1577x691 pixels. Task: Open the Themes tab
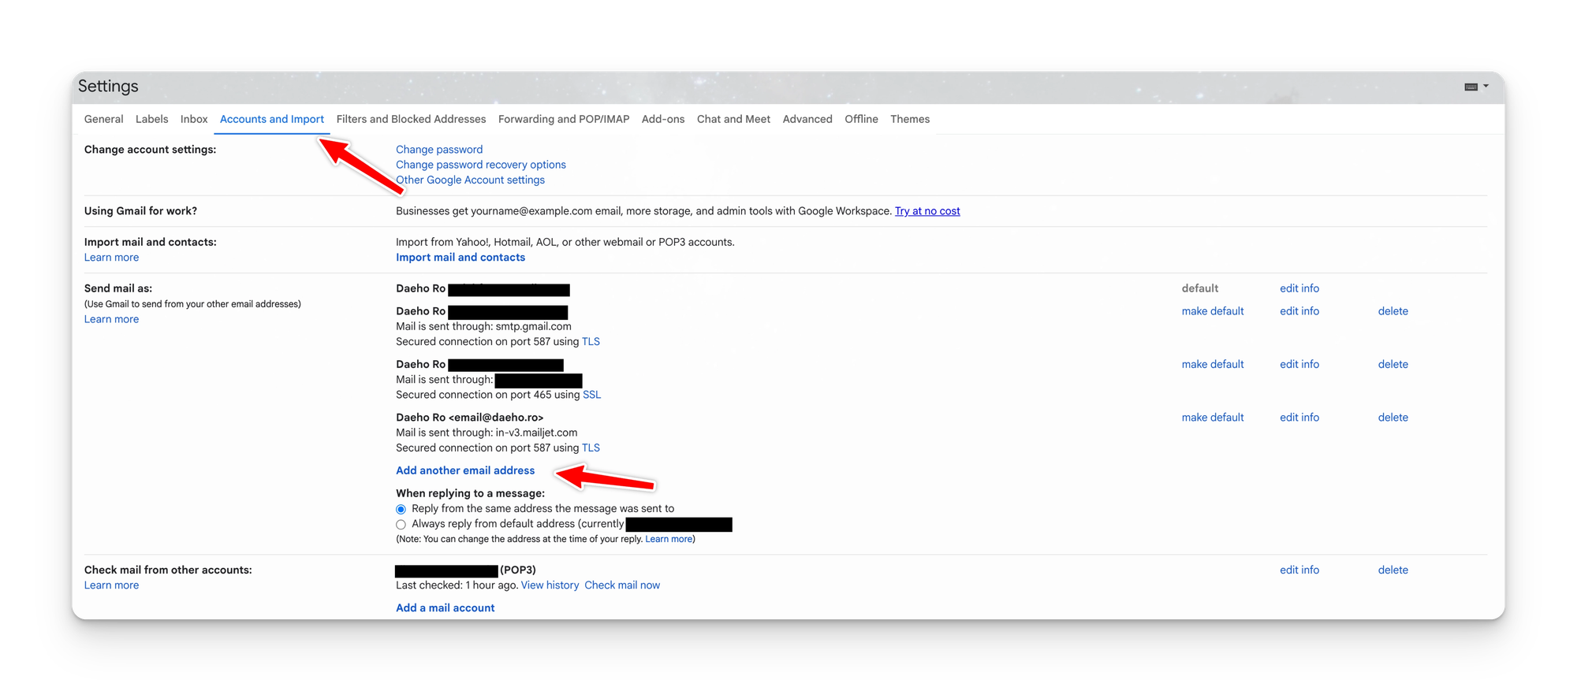click(x=909, y=119)
